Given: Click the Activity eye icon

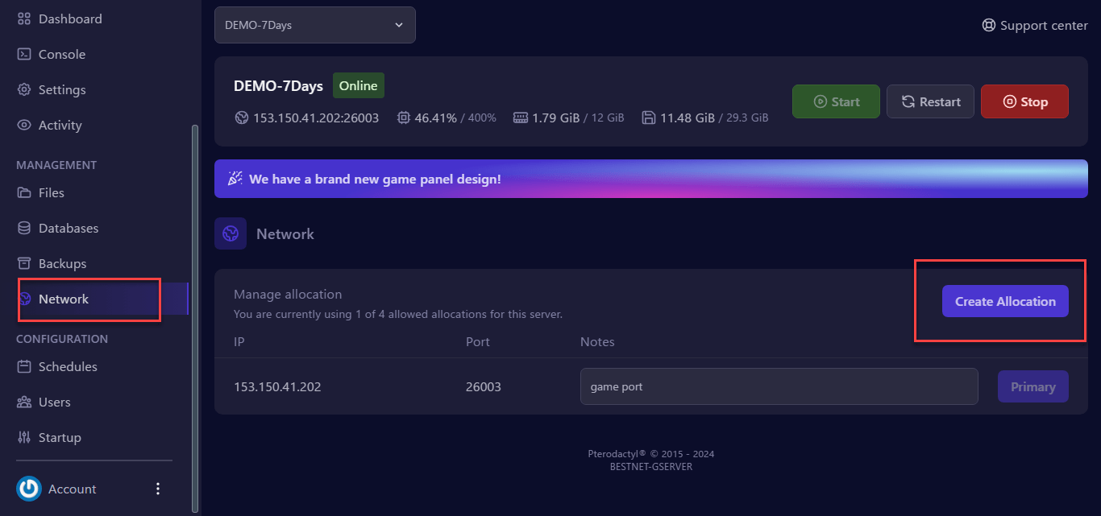Looking at the screenshot, I should 24,125.
